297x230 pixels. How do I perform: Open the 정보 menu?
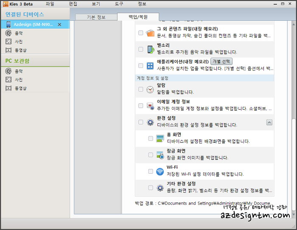point(142,4)
